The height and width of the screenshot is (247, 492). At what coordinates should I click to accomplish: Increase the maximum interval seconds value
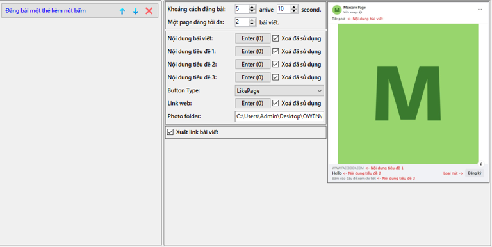coord(294,7)
